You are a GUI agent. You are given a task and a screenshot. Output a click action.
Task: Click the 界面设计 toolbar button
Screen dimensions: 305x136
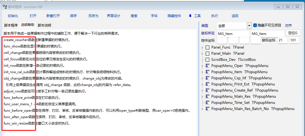tap(114, 16)
